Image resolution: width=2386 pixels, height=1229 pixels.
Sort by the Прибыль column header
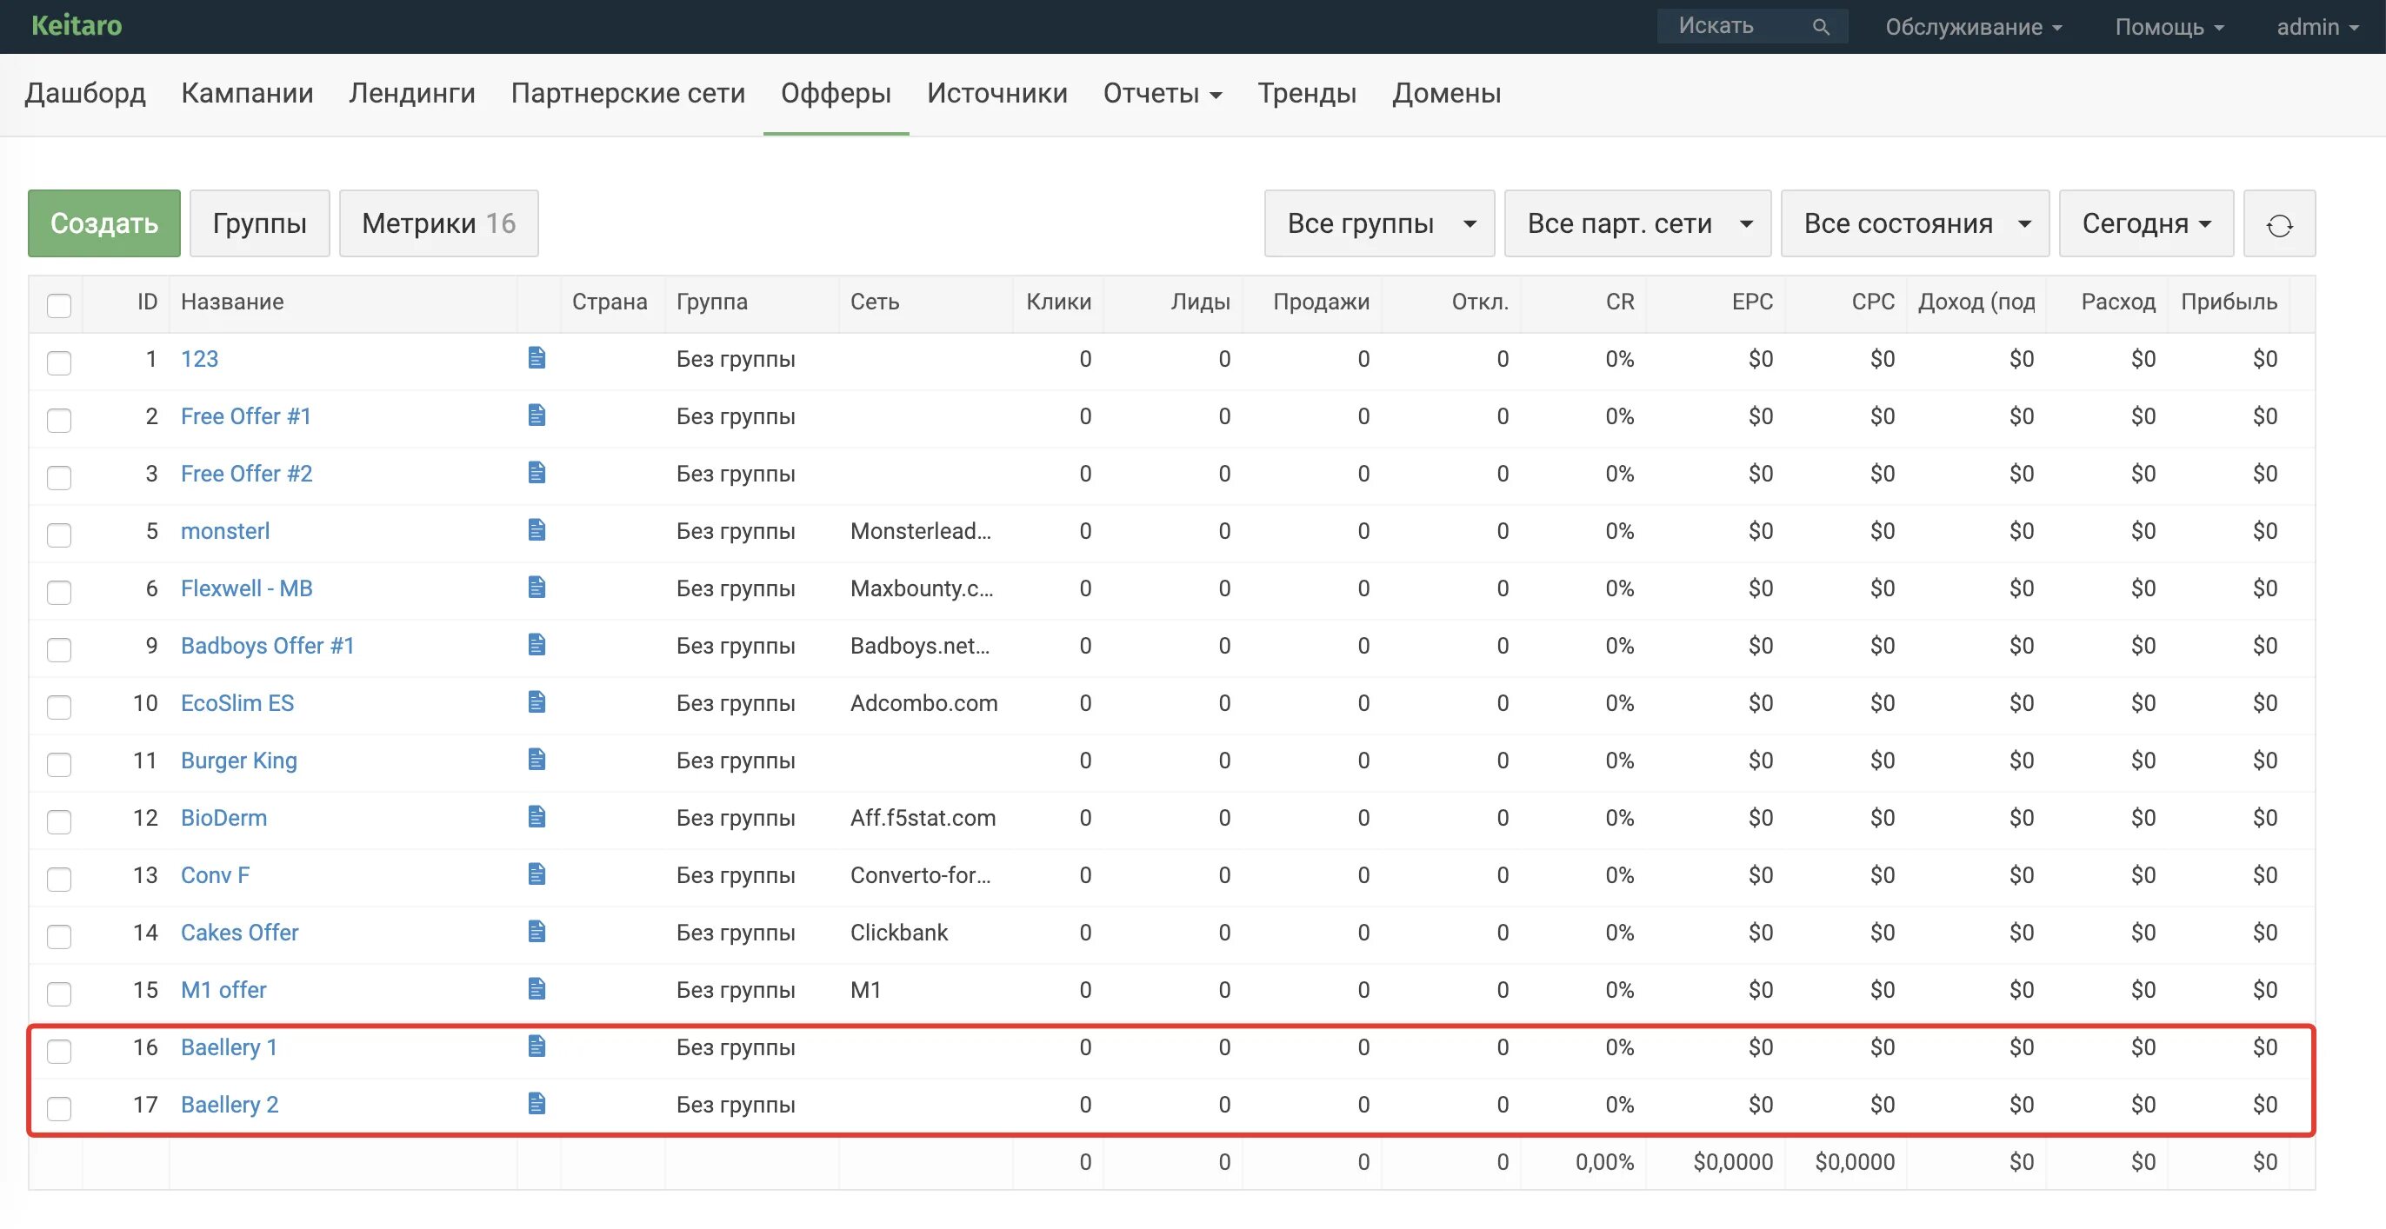pos(2229,302)
